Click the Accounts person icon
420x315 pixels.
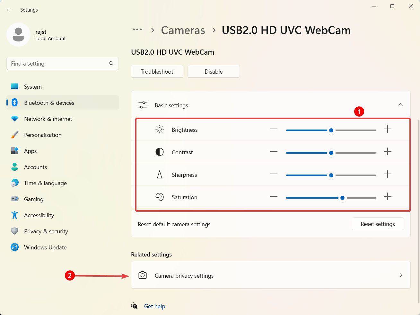14,167
